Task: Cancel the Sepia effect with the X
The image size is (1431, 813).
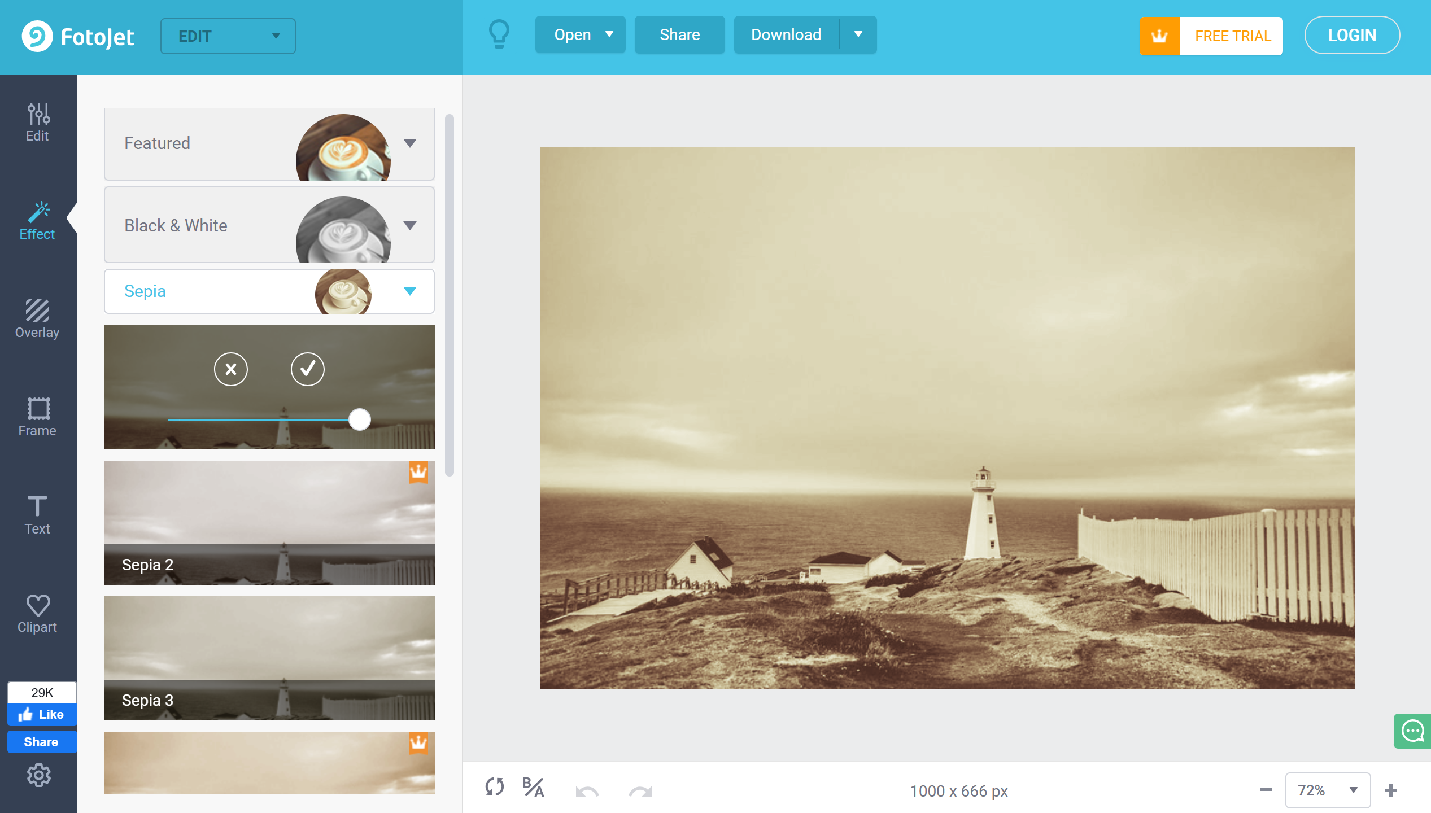Action: pyautogui.click(x=230, y=369)
